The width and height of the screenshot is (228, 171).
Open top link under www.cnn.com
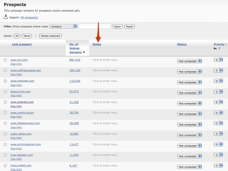click(16, 64)
